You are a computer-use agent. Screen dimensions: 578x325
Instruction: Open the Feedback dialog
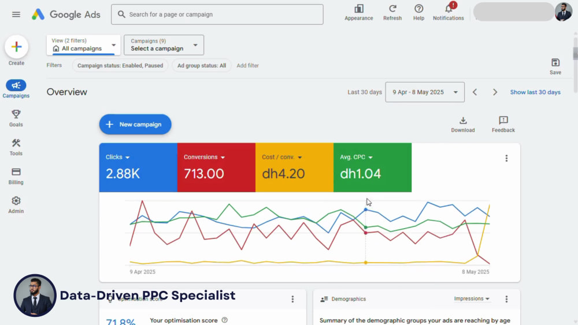[x=503, y=125]
